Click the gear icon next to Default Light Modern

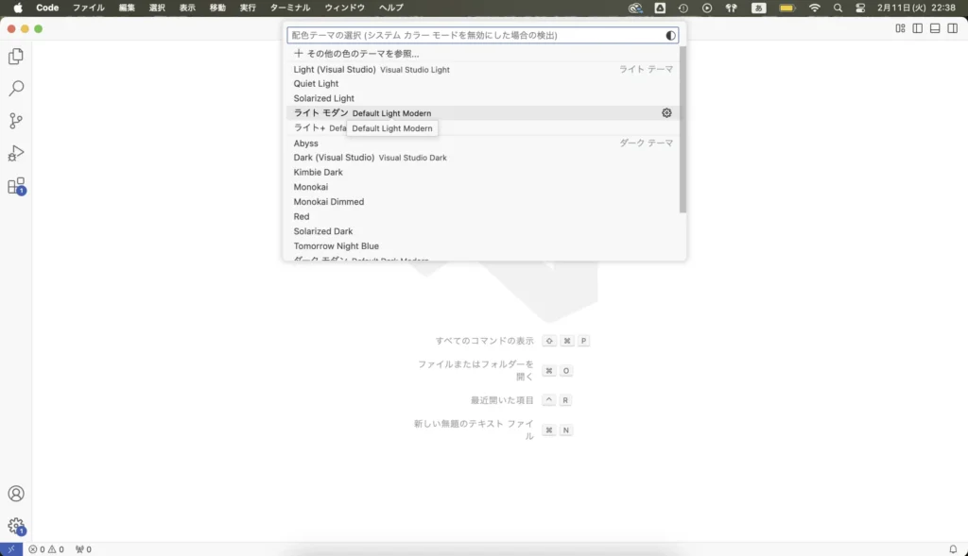point(666,112)
